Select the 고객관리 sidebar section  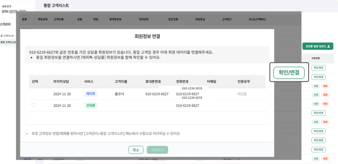(x=5, y=25)
